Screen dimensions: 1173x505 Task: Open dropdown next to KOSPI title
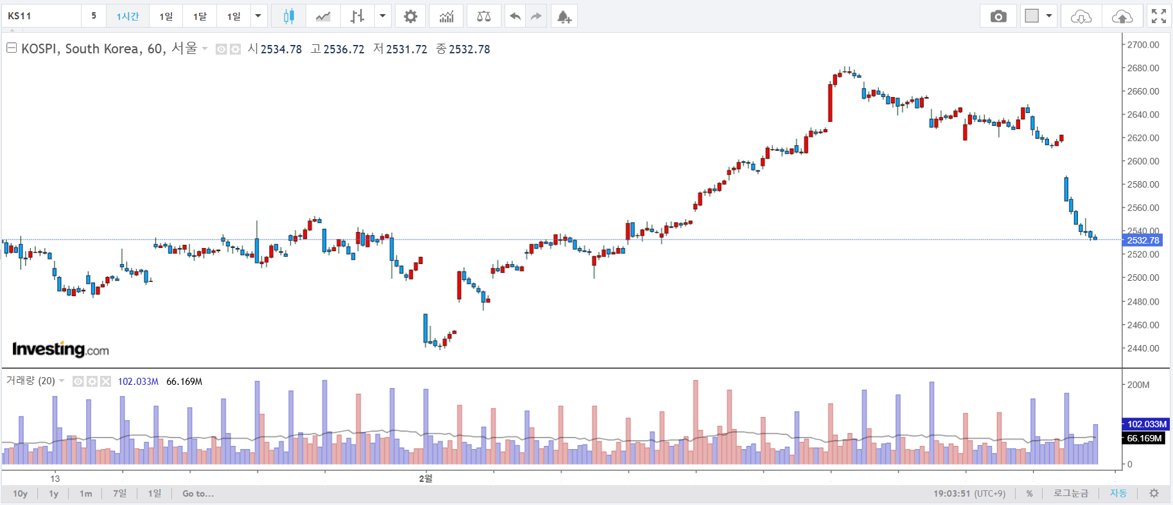pyautogui.click(x=205, y=49)
